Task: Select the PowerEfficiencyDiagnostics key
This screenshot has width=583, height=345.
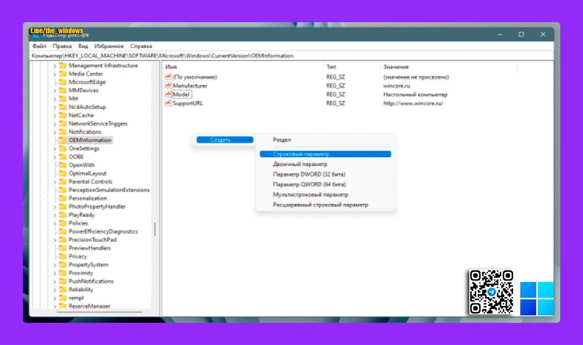Action: 103,231
